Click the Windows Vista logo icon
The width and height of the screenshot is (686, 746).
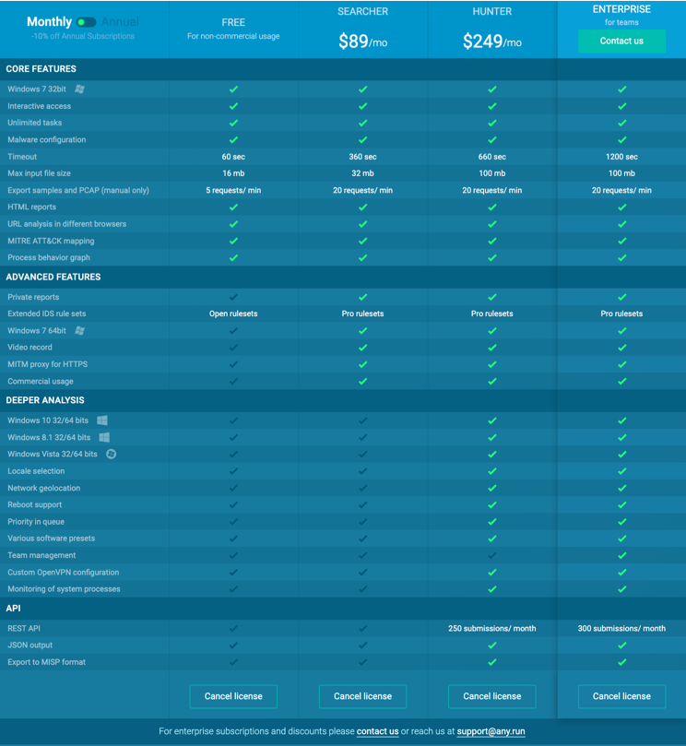[x=111, y=454]
